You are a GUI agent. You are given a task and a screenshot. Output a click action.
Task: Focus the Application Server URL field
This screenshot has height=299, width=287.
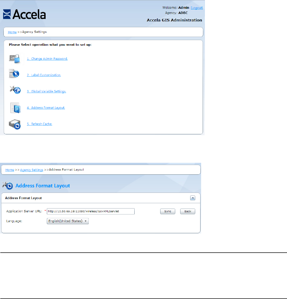[x=91, y=211]
